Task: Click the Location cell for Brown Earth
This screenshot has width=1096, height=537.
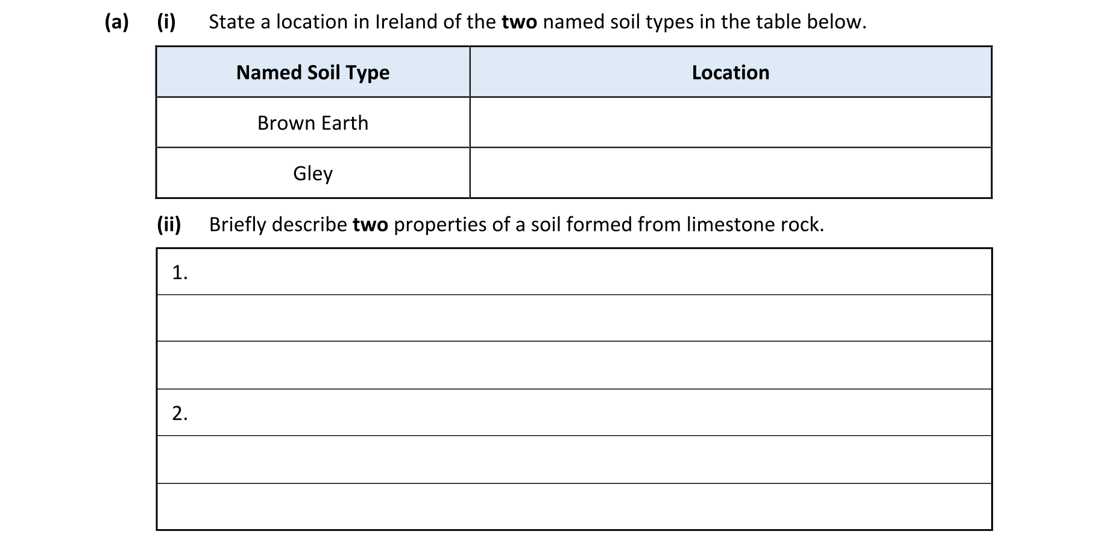Action: point(730,122)
